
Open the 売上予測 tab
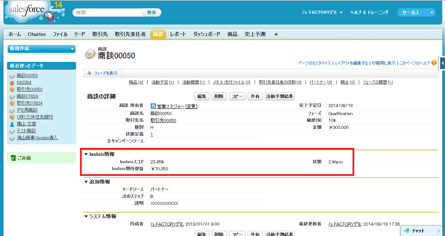(255, 34)
